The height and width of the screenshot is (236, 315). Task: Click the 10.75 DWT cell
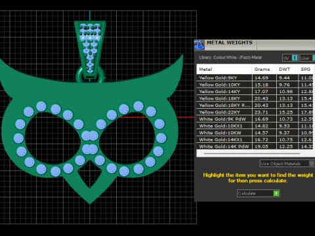coord(287,140)
